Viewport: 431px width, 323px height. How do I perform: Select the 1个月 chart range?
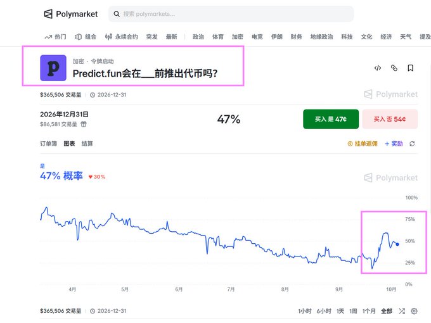[369, 311]
